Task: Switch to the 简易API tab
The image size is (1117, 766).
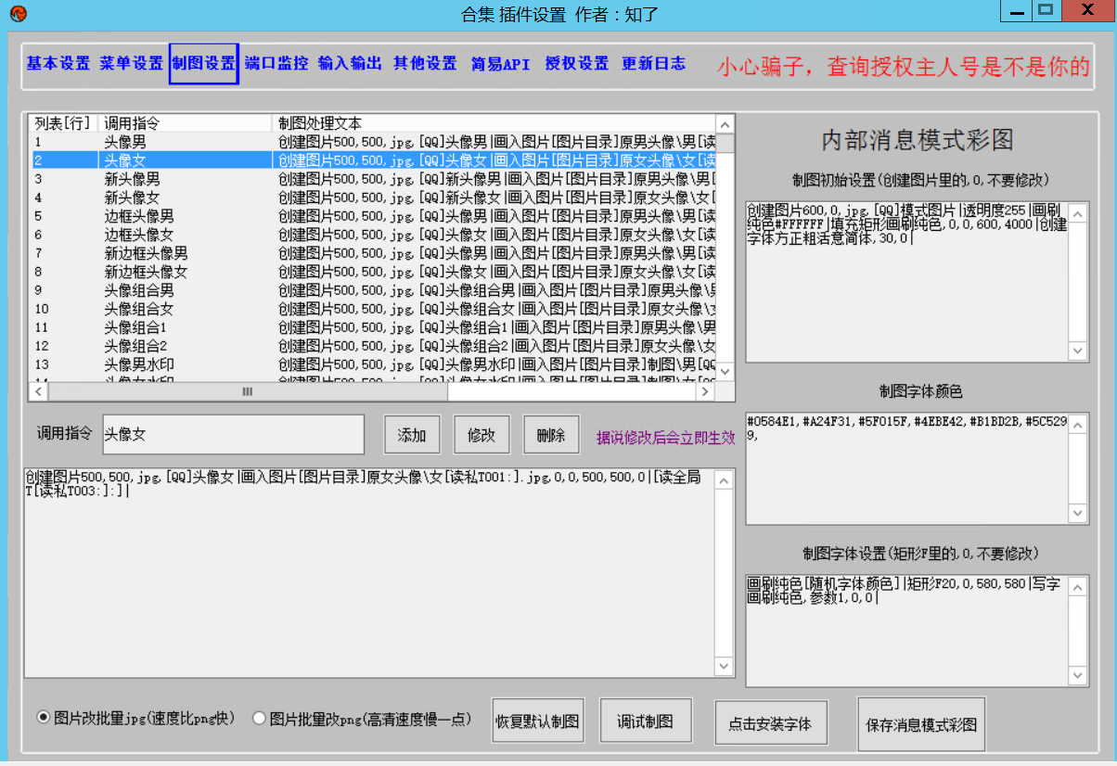Action: tap(500, 64)
